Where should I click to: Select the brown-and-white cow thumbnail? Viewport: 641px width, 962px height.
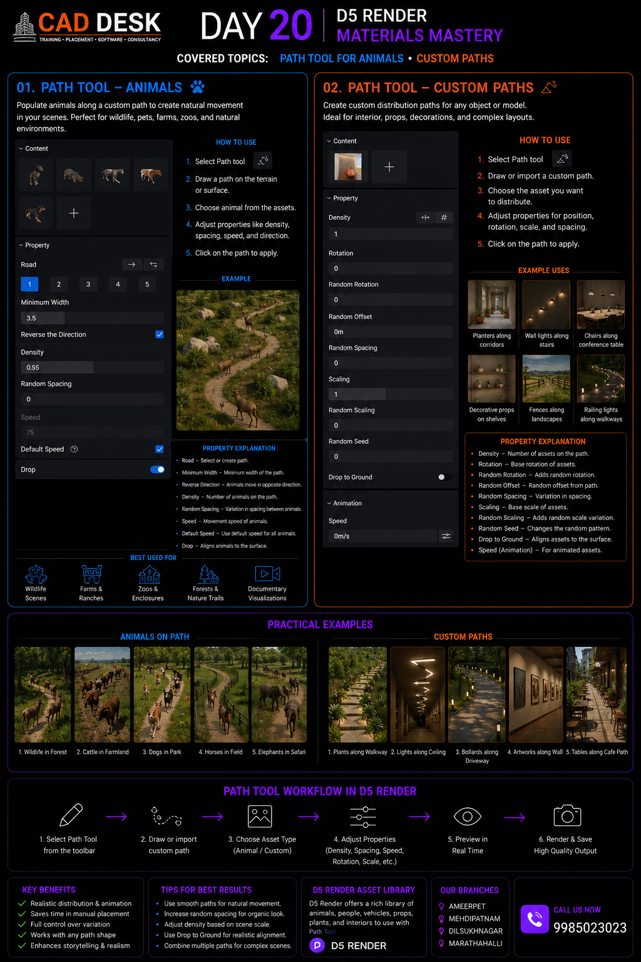150,175
